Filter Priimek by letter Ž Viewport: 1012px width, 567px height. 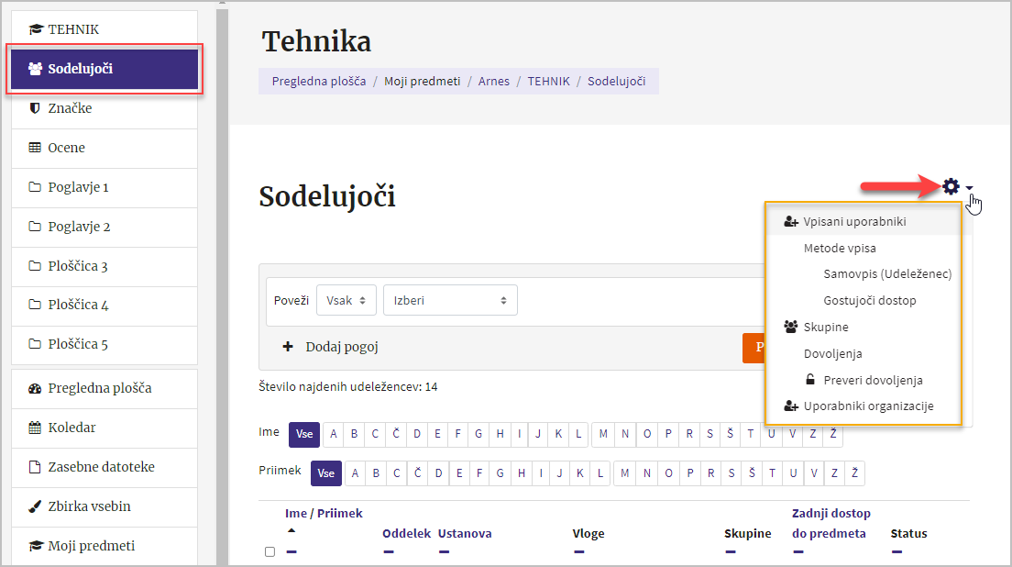pyautogui.click(x=854, y=473)
